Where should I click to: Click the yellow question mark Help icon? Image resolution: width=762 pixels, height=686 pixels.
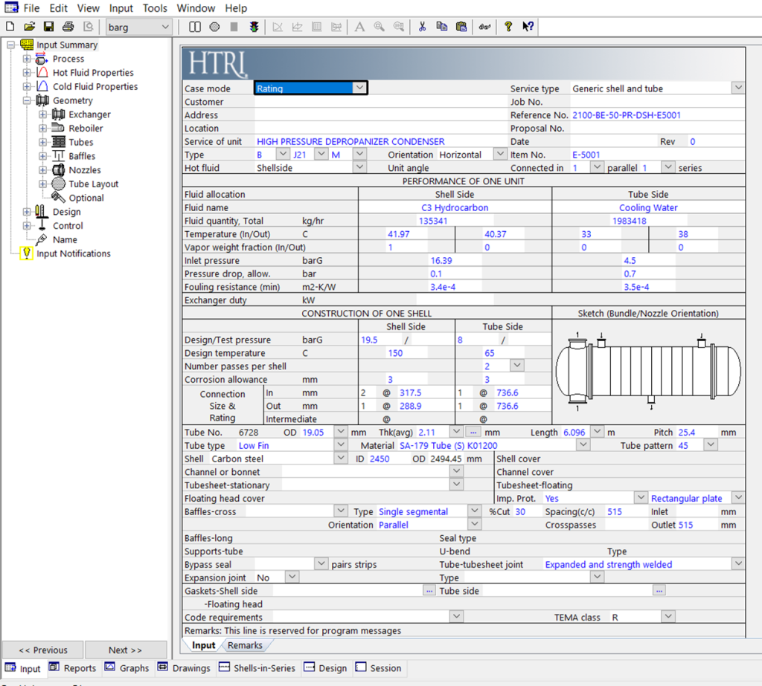tap(508, 27)
